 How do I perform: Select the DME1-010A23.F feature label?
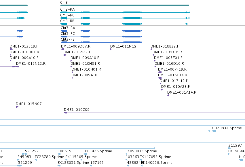pyautogui.click(x=175, y=87)
